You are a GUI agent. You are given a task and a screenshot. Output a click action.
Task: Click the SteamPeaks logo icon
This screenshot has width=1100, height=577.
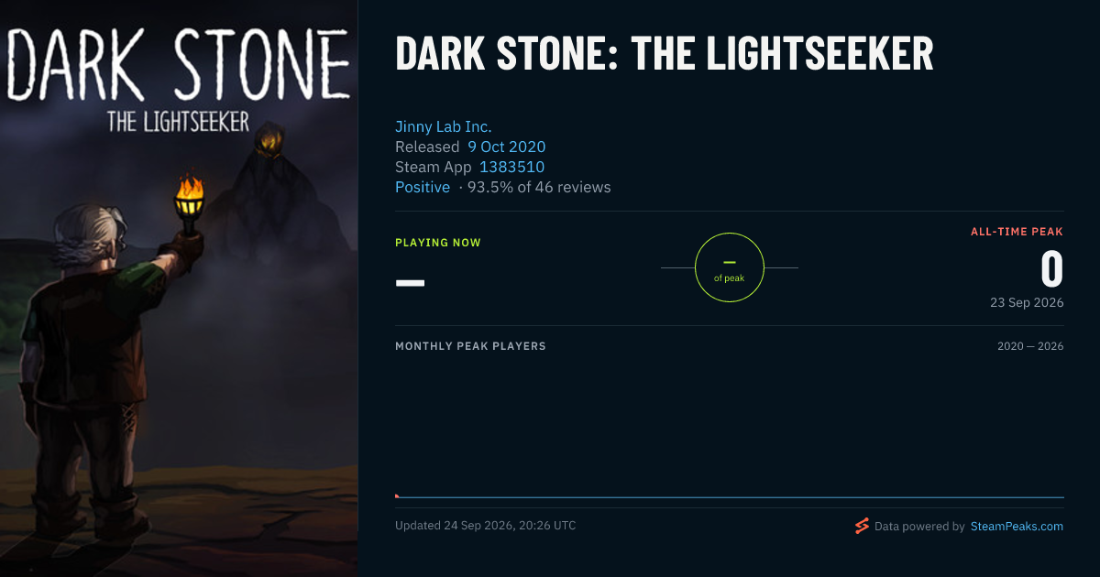tap(862, 526)
